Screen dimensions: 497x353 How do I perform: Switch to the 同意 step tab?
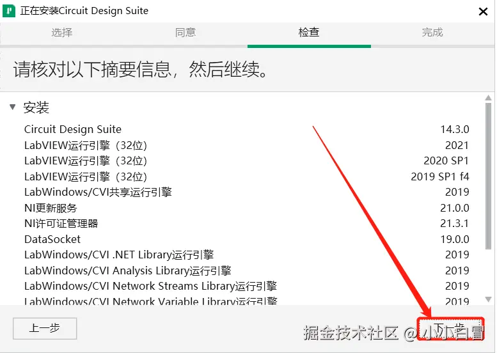click(185, 33)
